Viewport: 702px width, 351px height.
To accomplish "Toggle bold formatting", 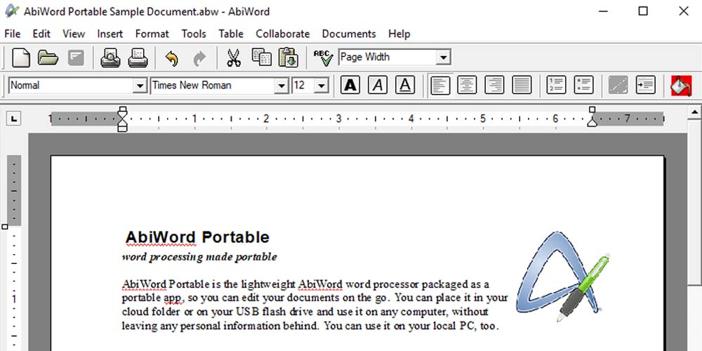I will tap(350, 85).
